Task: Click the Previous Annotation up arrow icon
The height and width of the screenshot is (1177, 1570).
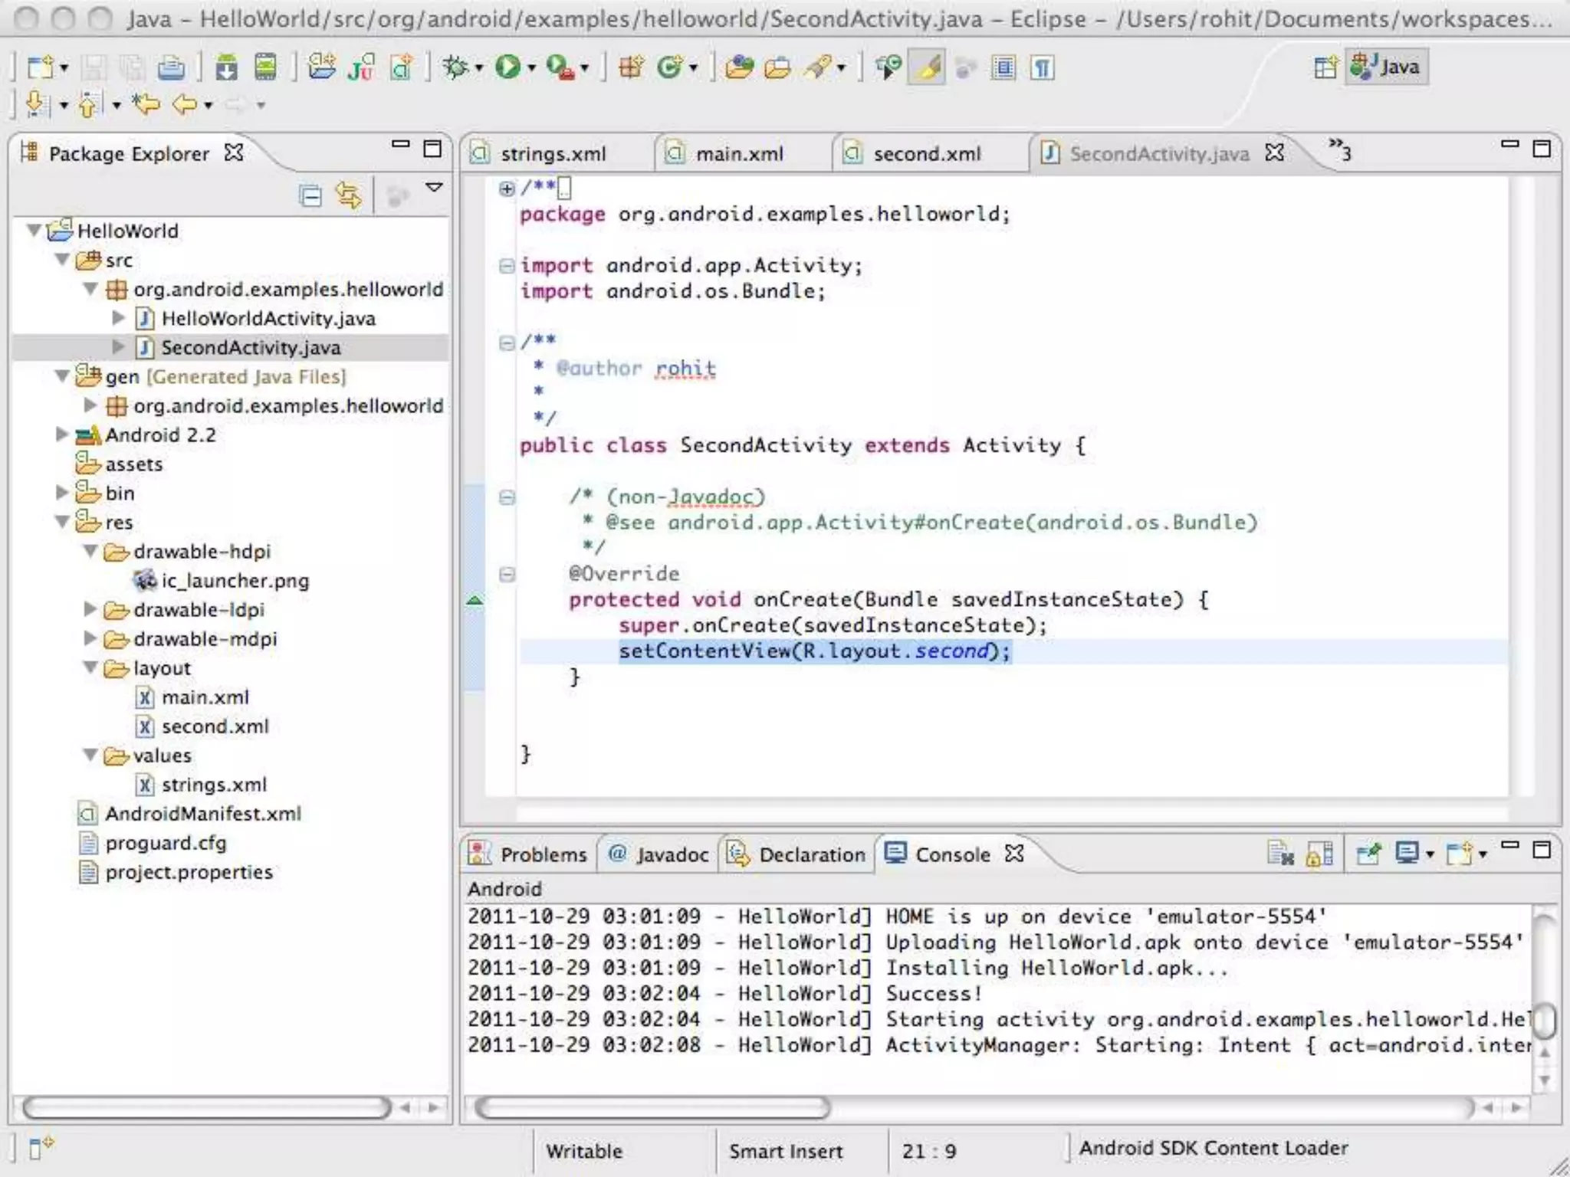Action: (89, 103)
